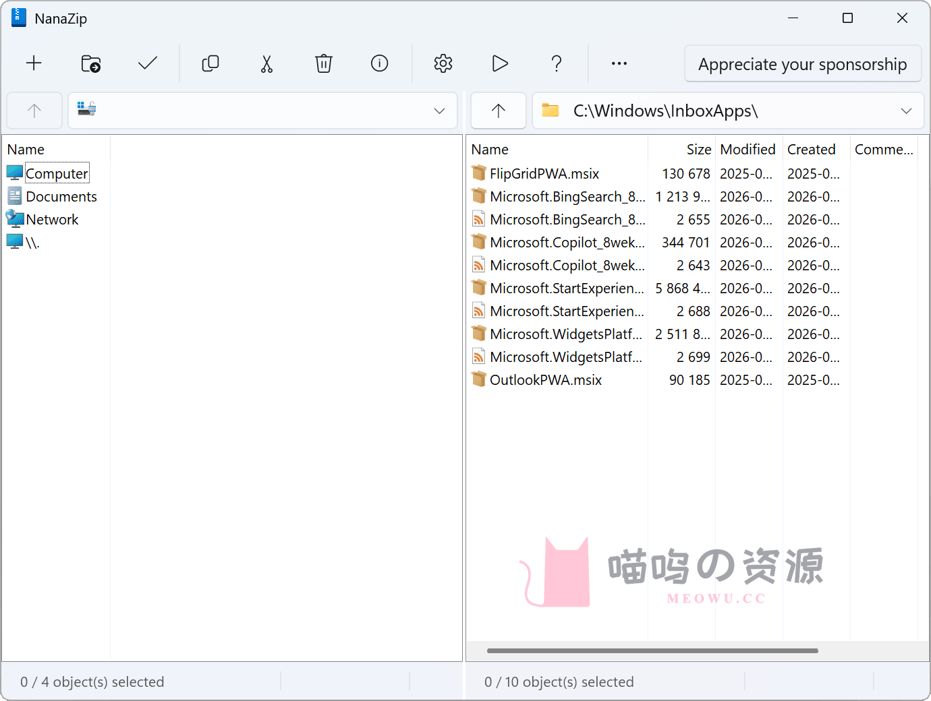
Task: Select Computer in the left pane
Action: coord(57,174)
